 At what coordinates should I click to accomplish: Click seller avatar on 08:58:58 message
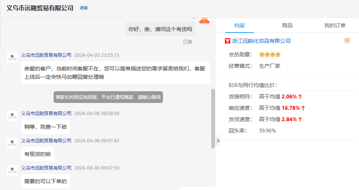(12, 116)
